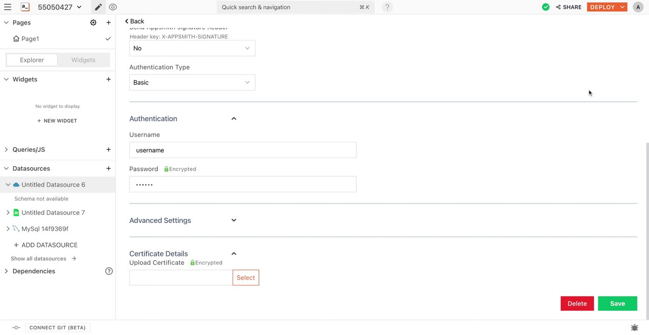The image size is (649, 335).
Task: Toggle preview mode eye icon
Action: point(113,7)
